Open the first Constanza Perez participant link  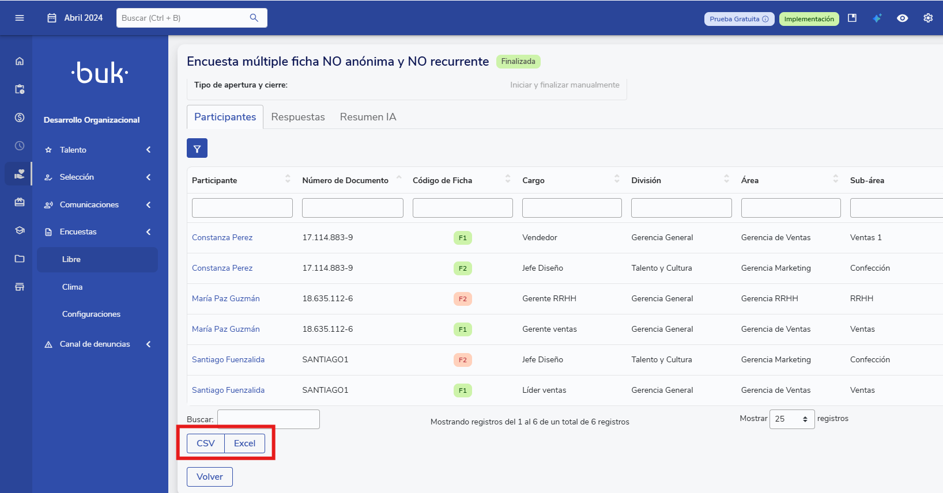(x=222, y=237)
